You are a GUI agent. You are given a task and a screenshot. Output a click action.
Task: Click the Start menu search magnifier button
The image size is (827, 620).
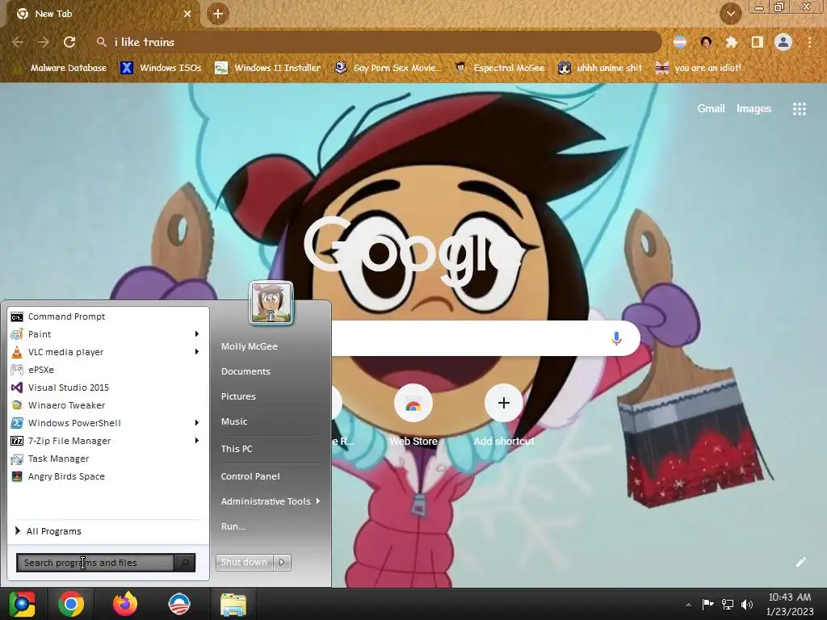[x=185, y=563]
